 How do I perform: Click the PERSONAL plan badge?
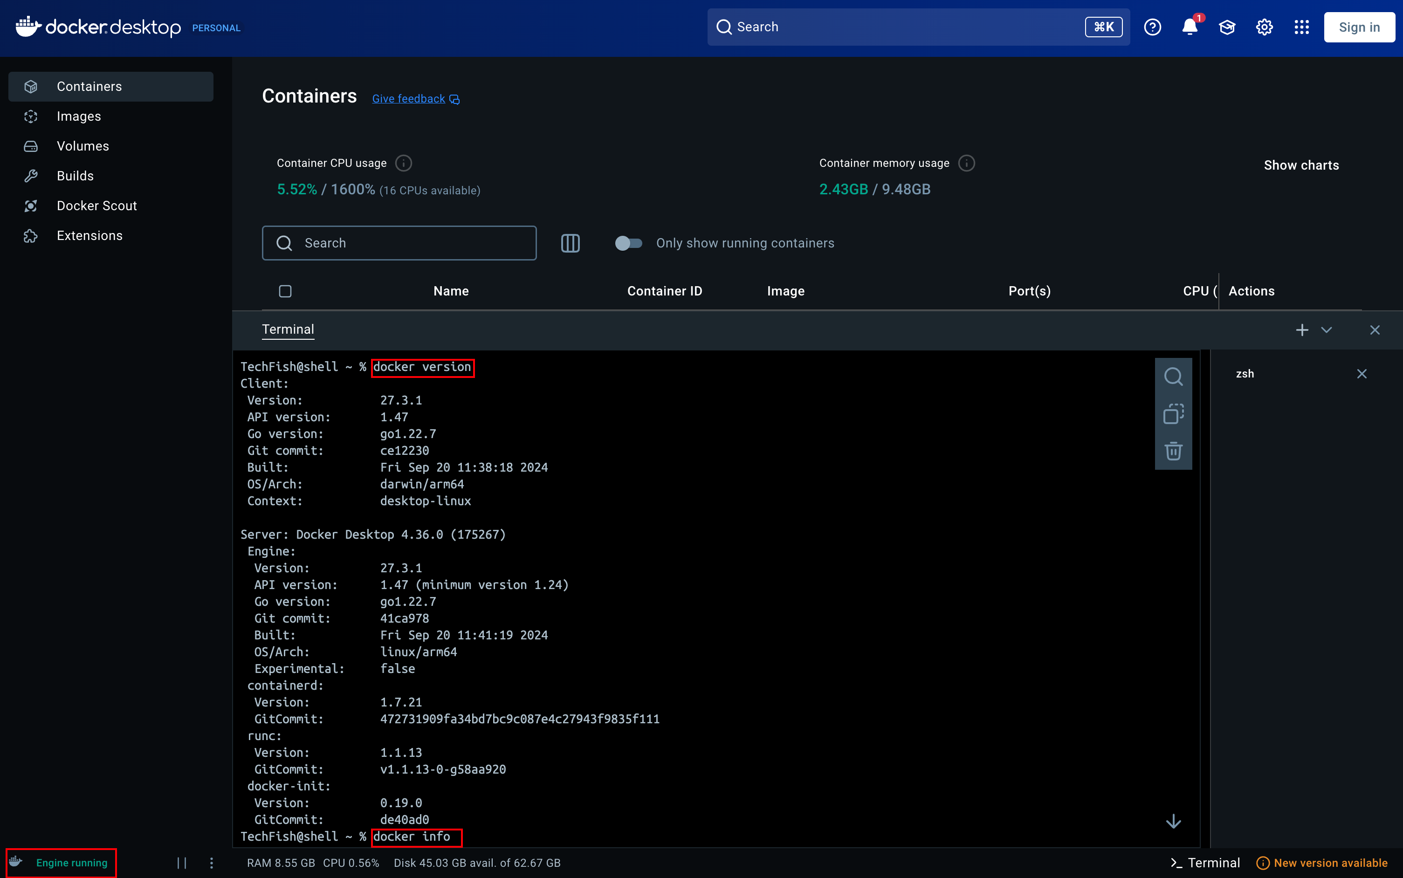[216, 28]
